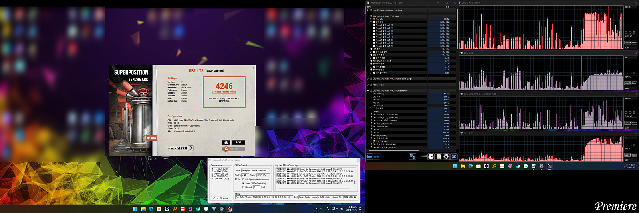The height and width of the screenshot is (213, 639).
Task: Click the PUBLISH button with lock icon
Action: [x=234, y=149]
